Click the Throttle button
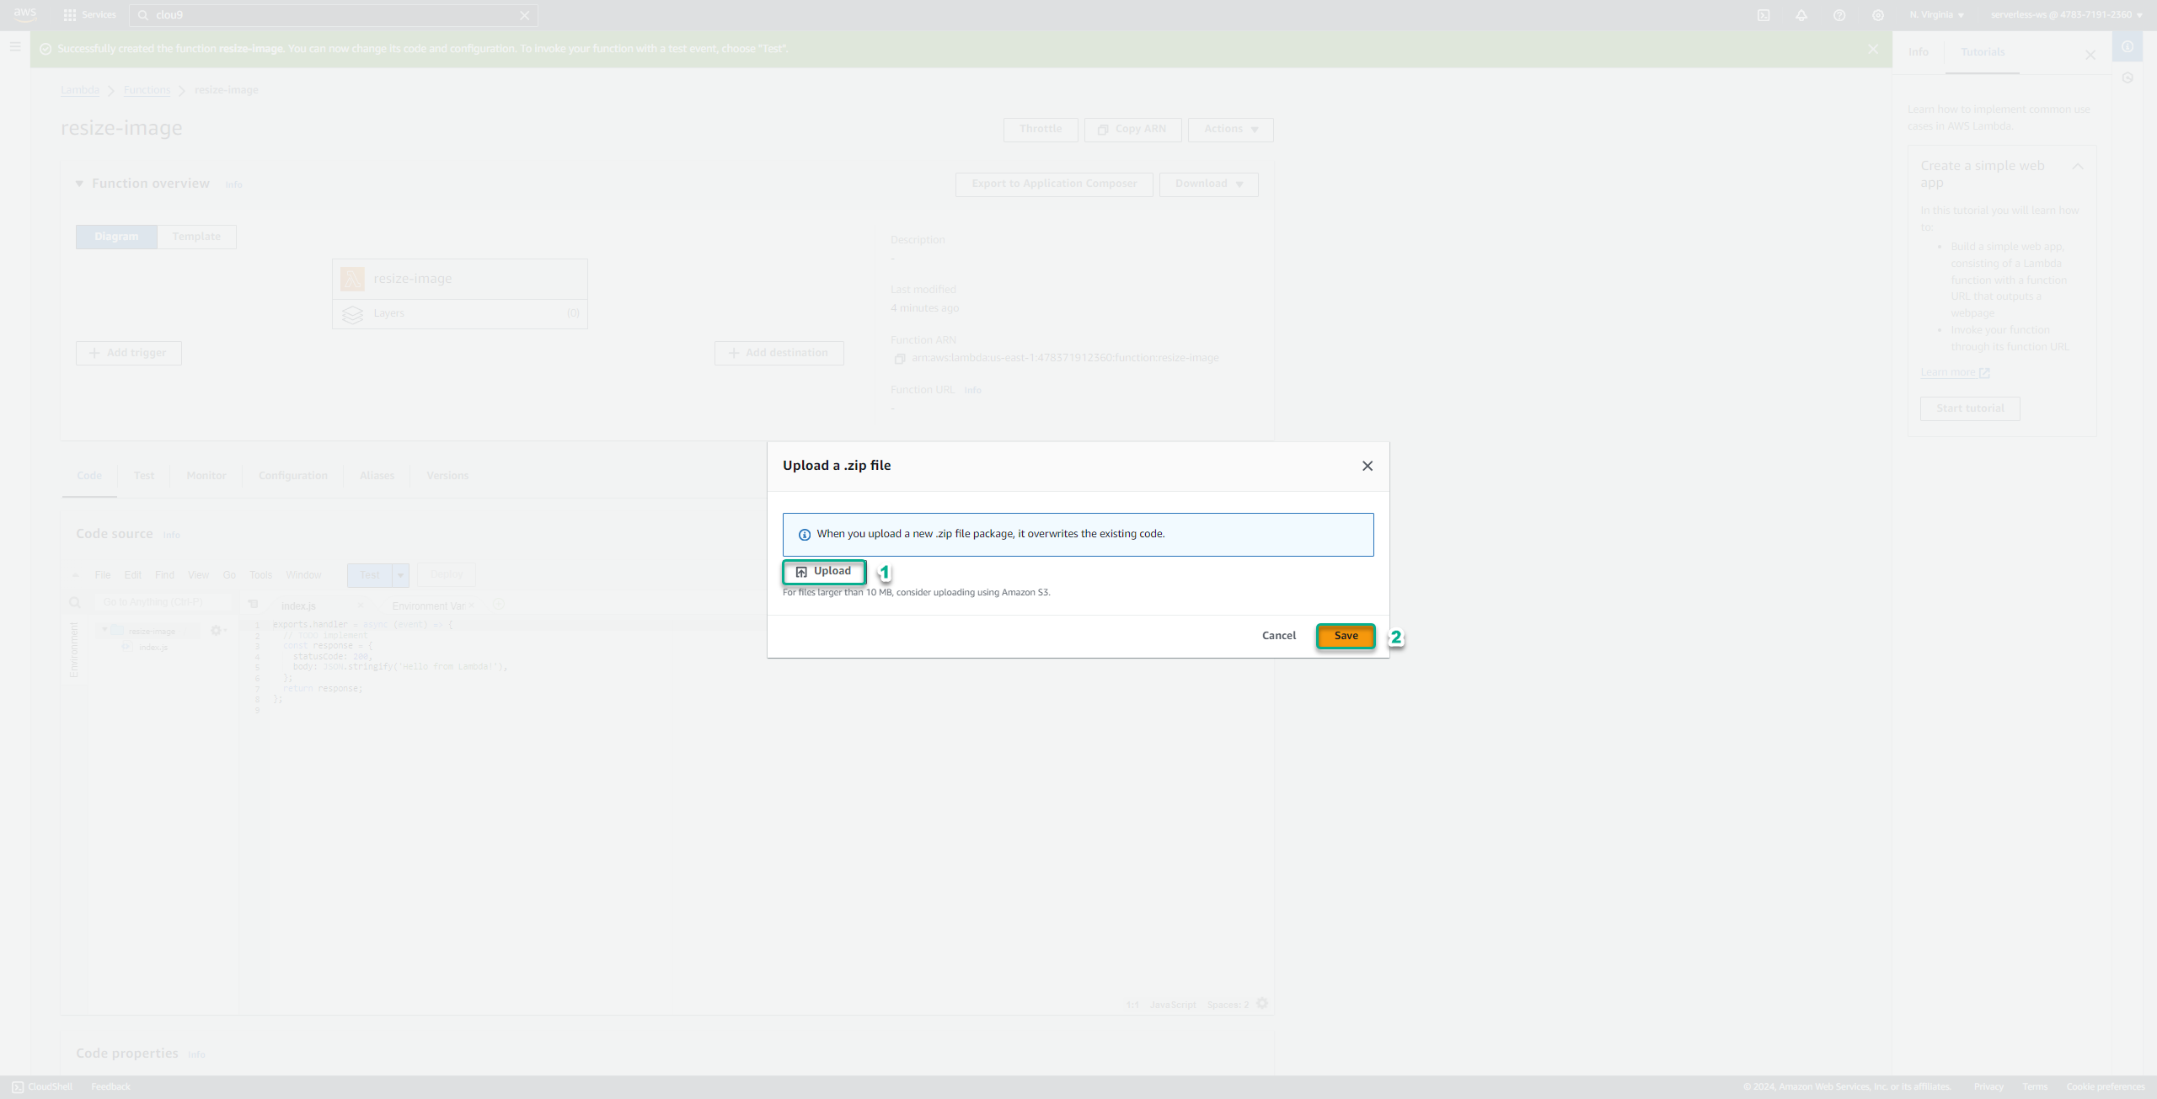 pos(1041,130)
